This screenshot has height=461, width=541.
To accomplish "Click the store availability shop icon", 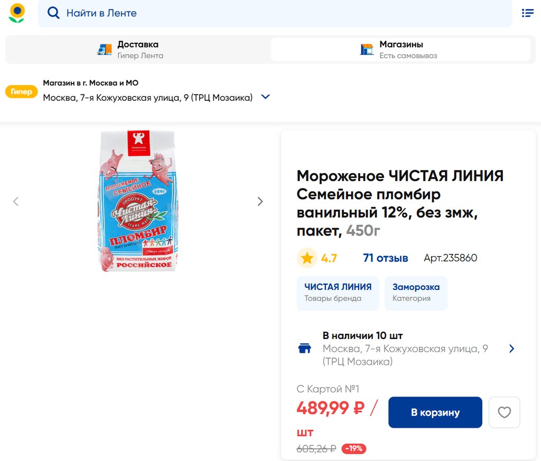I will coord(305,349).
